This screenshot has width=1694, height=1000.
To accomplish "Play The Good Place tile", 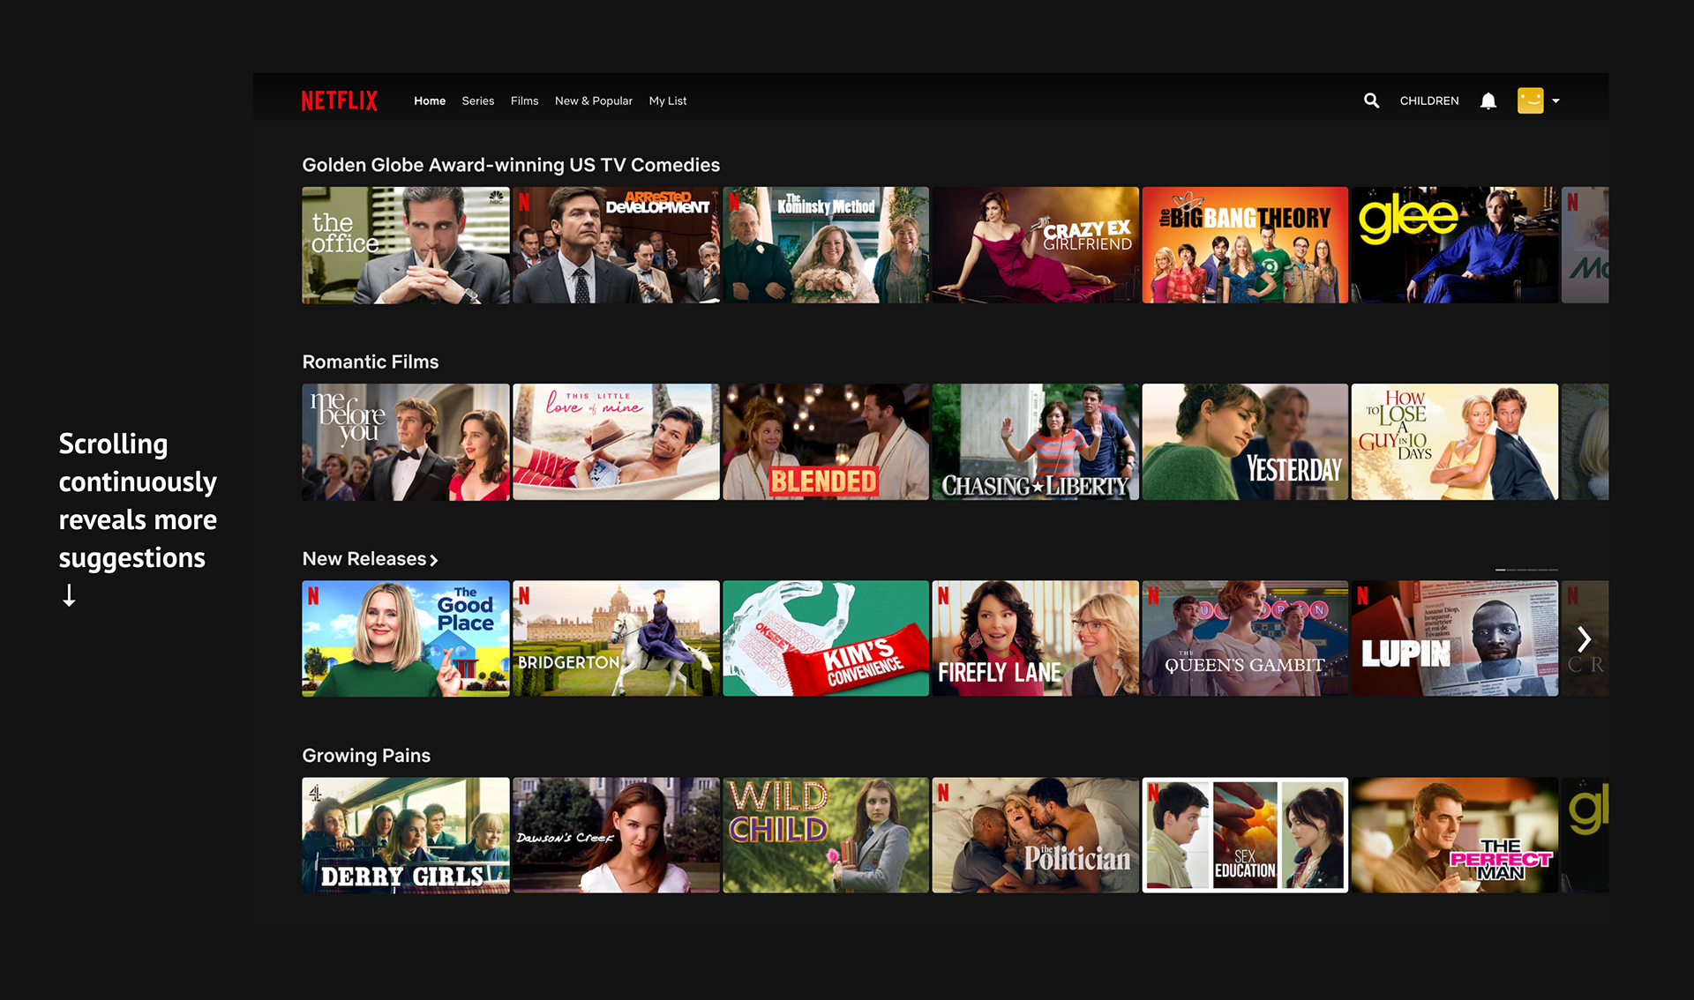I will (x=406, y=638).
